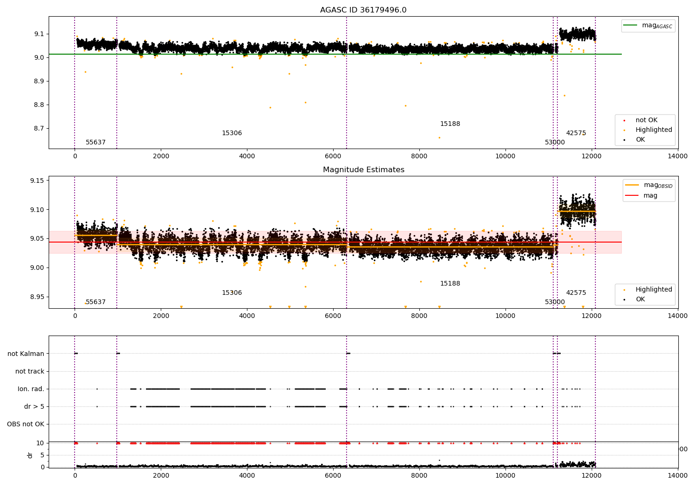
Task: Click OBSID annotation 42575 in the middle plot
Action: click(x=576, y=293)
